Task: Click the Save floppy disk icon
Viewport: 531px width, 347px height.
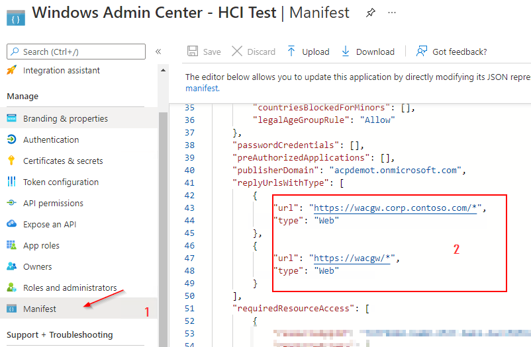Action: pos(193,51)
